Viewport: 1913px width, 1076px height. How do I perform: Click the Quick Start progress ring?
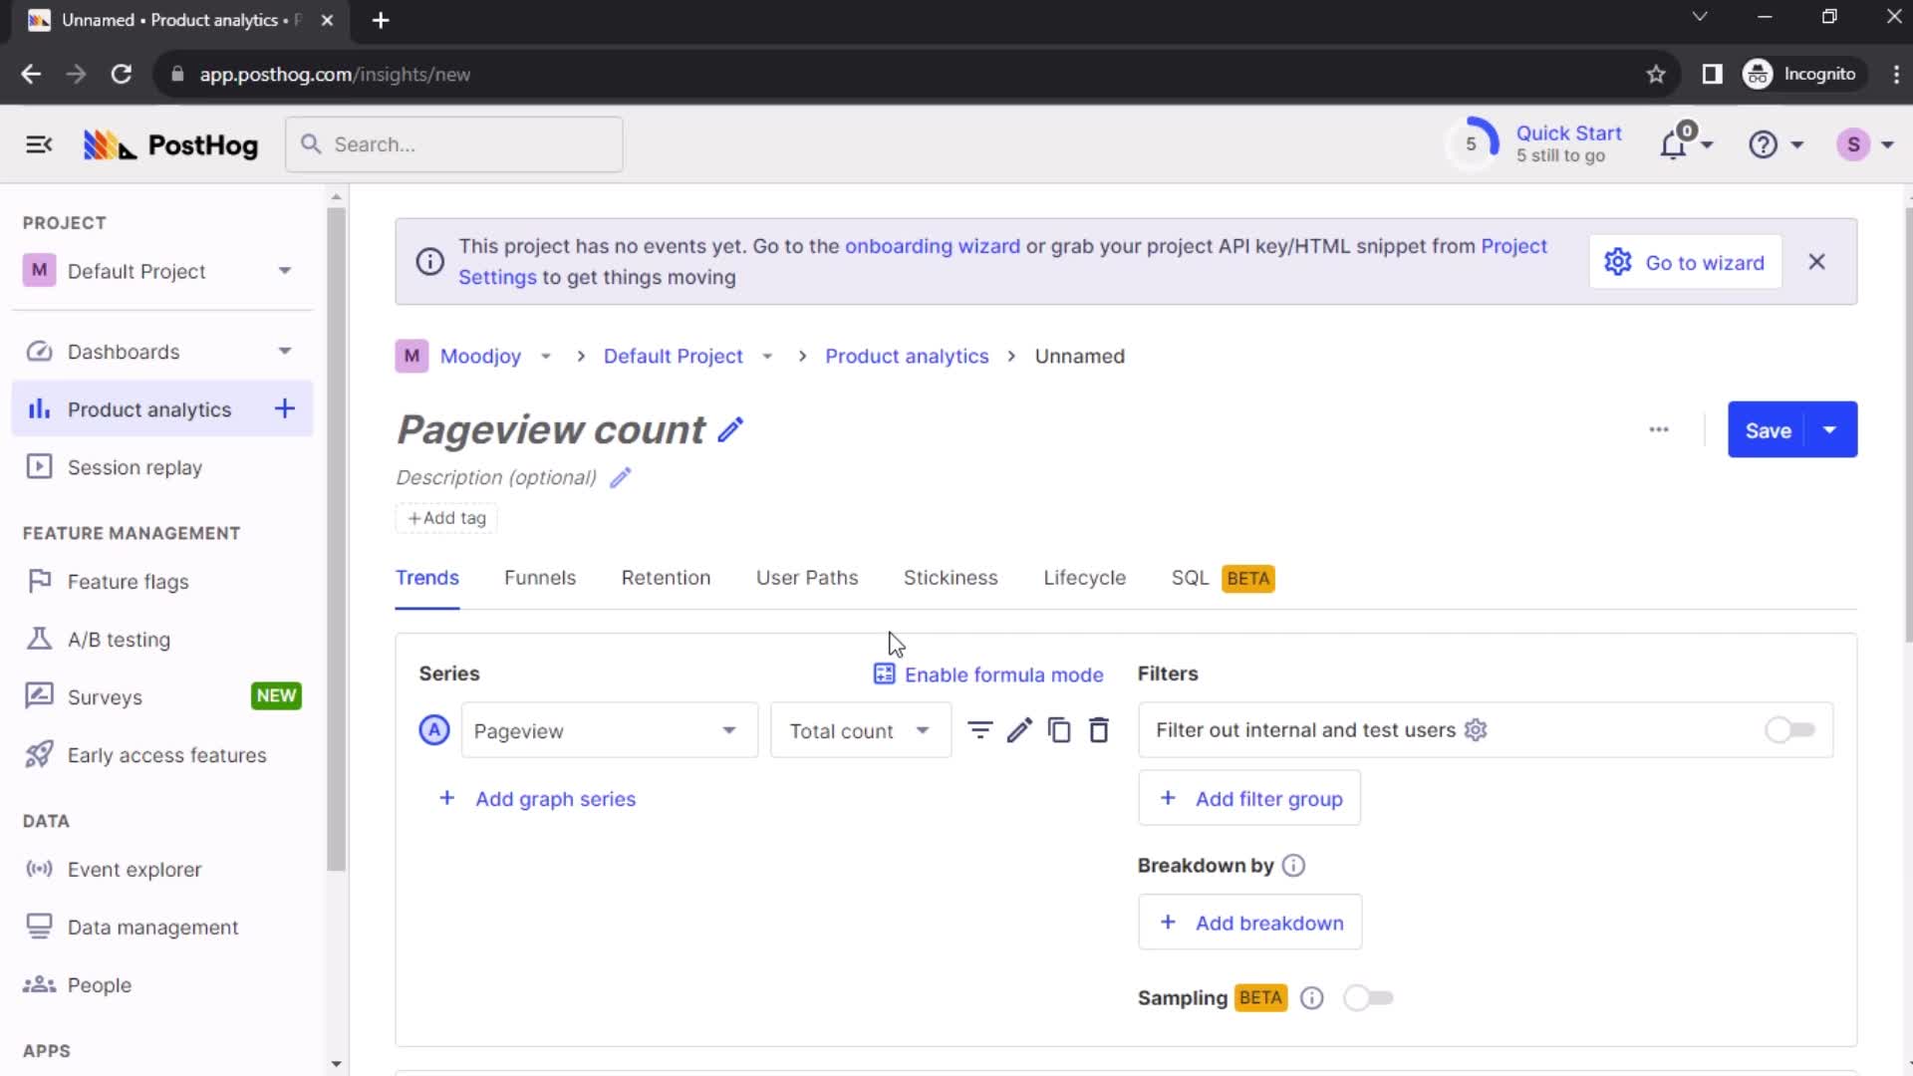[1475, 142]
